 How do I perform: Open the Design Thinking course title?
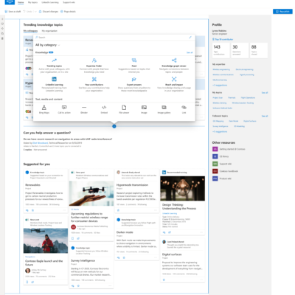click(x=179, y=206)
